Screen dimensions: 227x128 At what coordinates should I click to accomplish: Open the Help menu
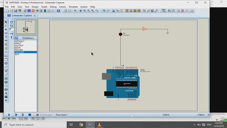pos(93,7)
